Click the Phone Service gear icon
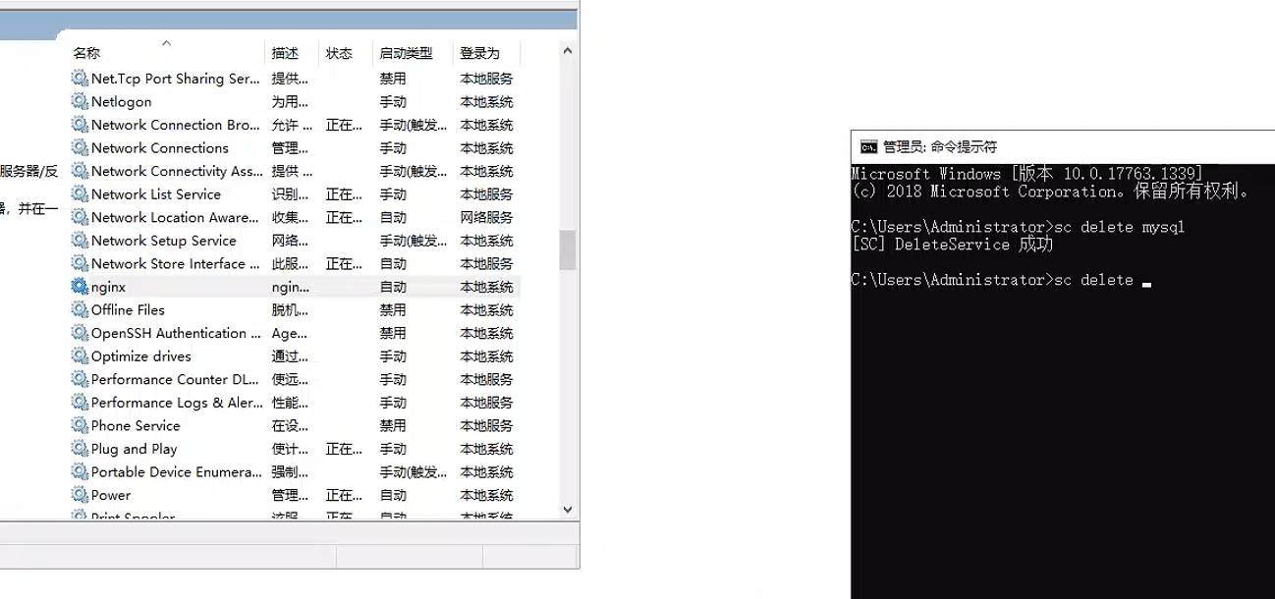This screenshot has height=599, width=1275. click(x=80, y=426)
